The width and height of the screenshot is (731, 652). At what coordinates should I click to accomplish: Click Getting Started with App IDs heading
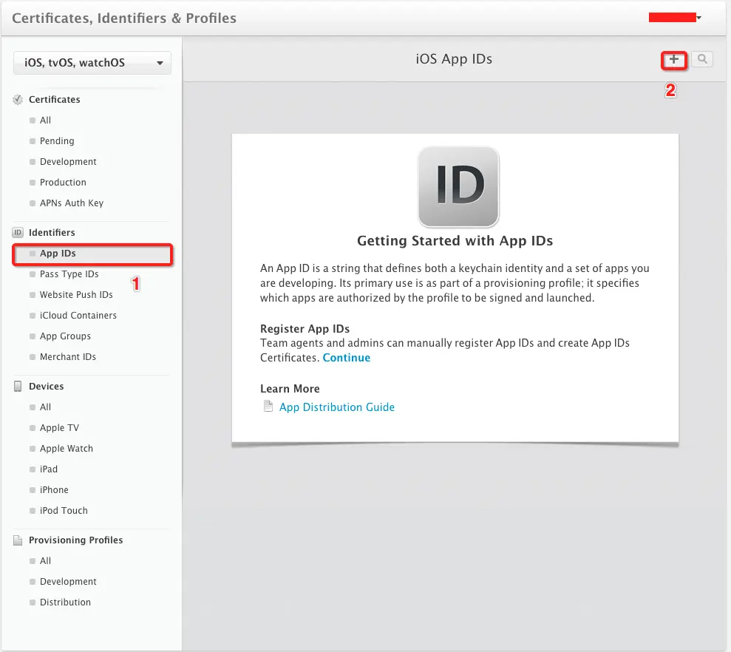(x=455, y=241)
